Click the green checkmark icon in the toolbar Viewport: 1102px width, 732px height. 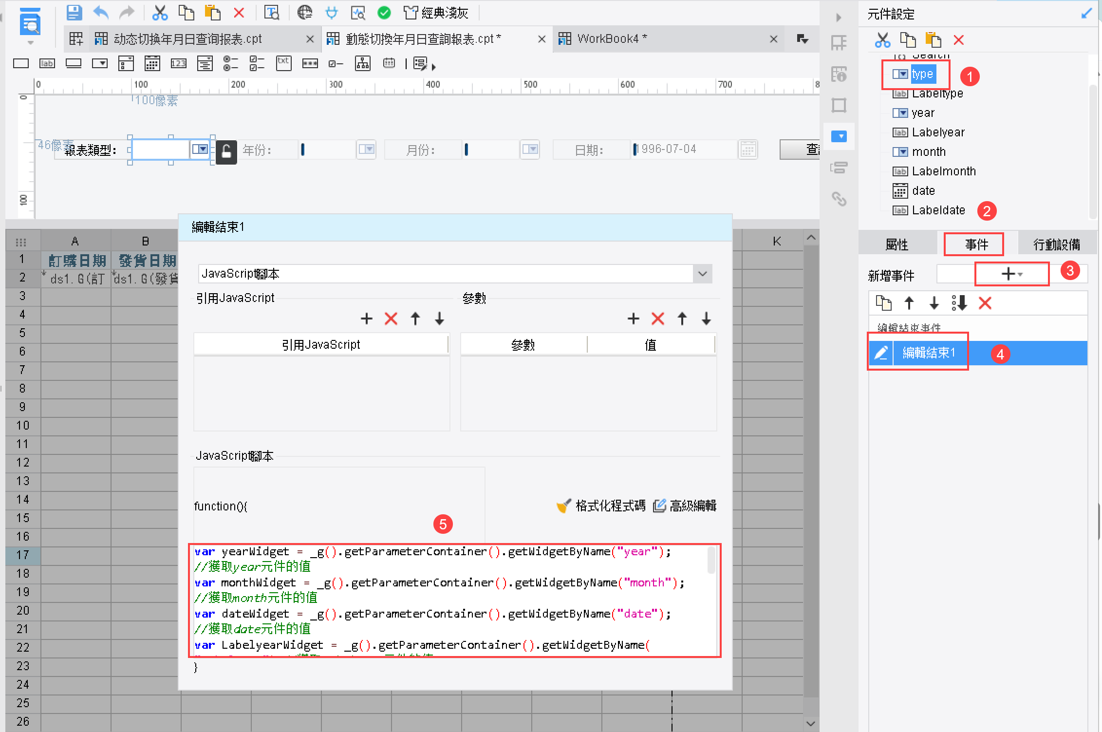point(384,13)
